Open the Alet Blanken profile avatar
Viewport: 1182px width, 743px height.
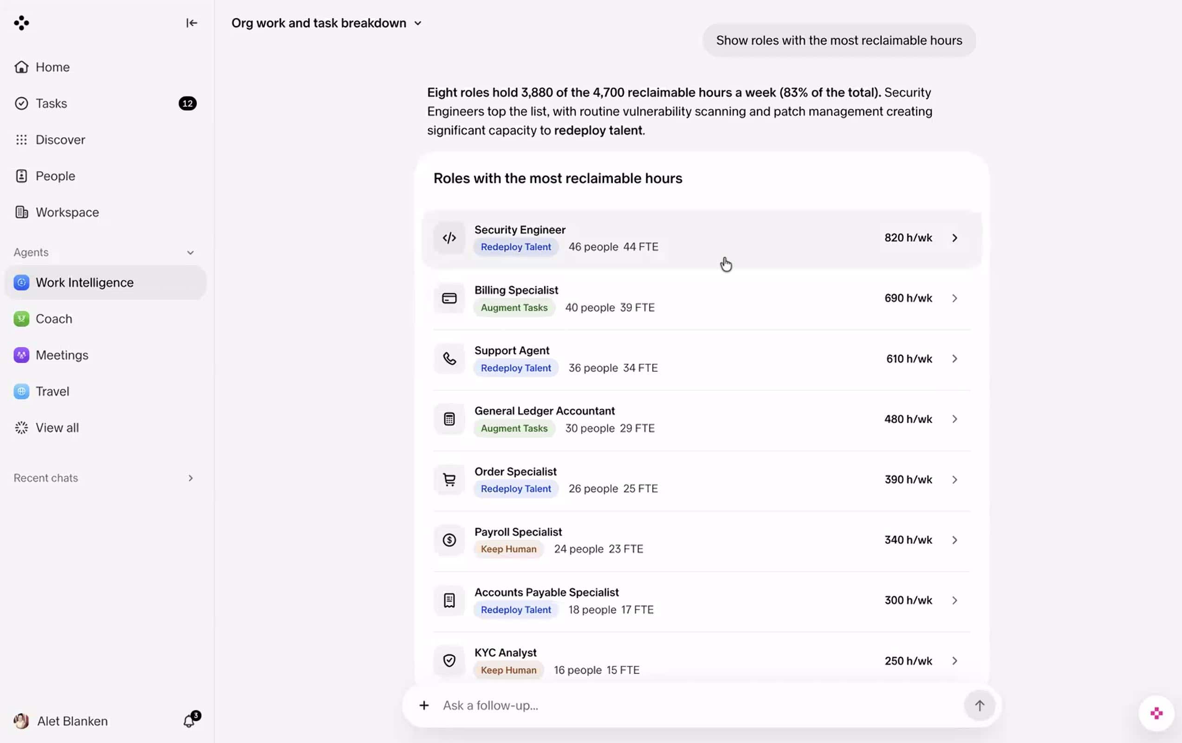click(x=21, y=720)
